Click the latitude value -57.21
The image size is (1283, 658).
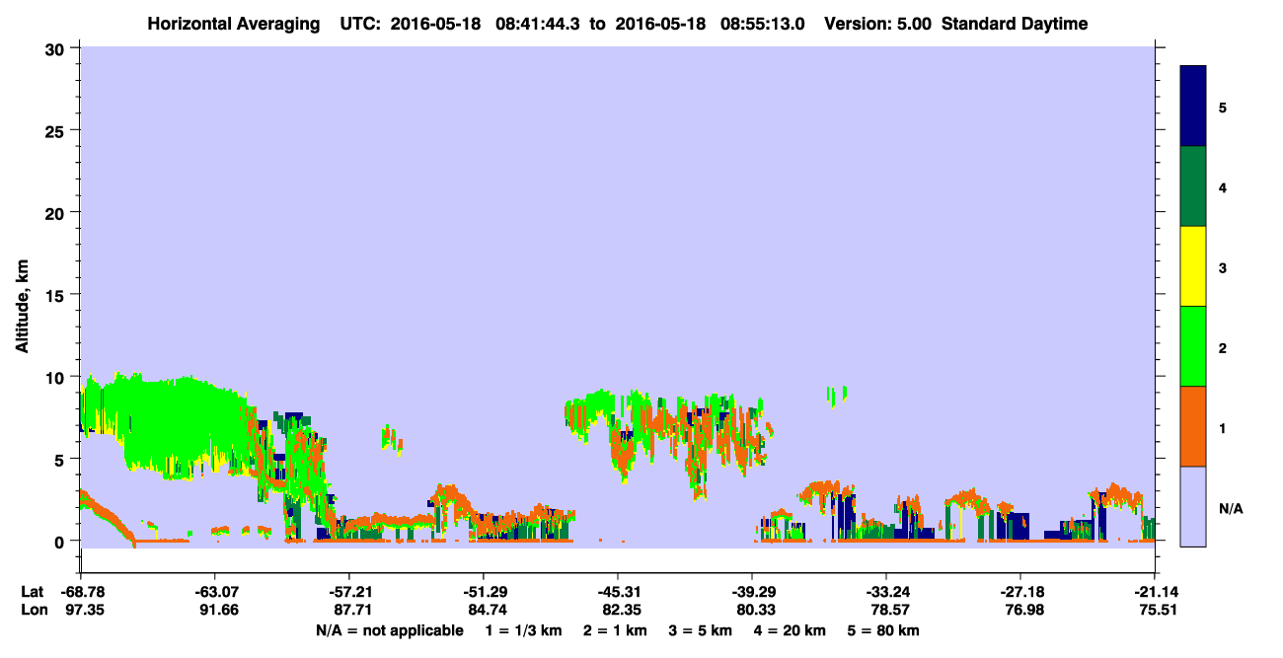pyautogui.click(x=348, y=592)
